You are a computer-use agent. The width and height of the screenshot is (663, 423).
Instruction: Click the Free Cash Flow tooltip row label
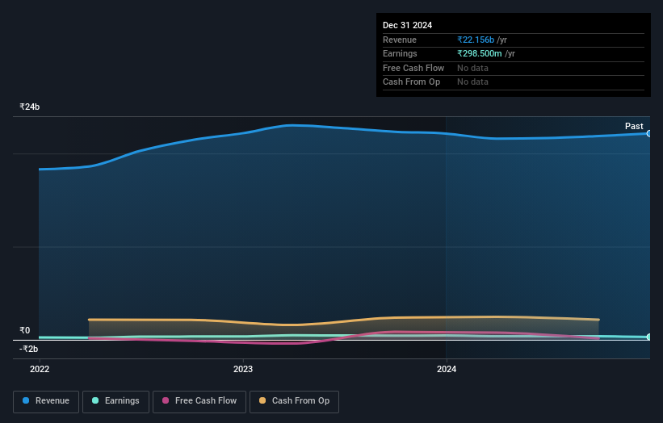[x=413, y=68]
